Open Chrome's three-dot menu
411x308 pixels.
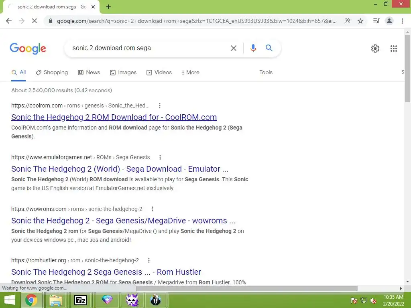402,21
